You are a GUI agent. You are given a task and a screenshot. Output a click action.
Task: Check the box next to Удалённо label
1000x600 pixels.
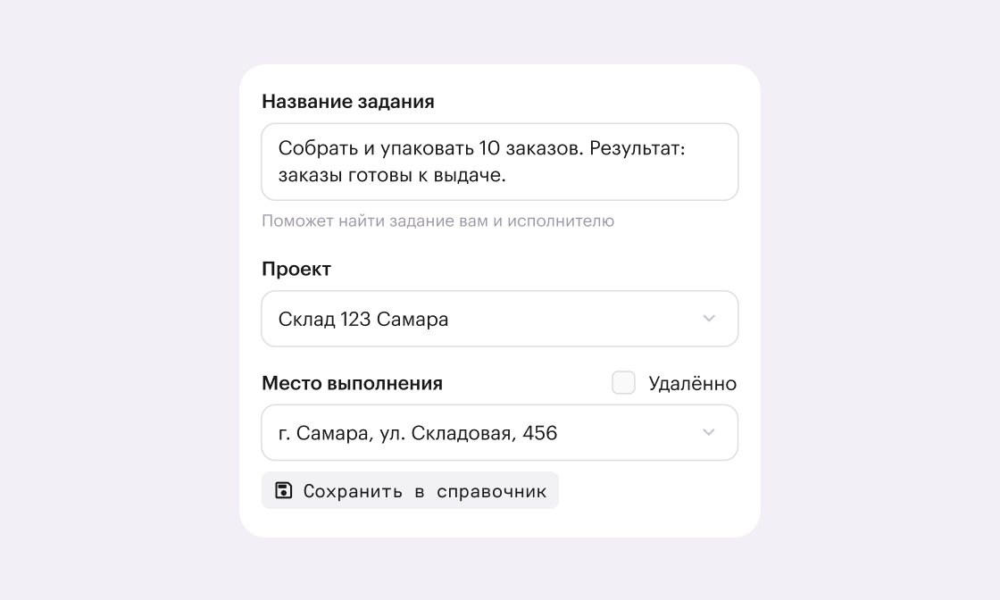[623, 382]
